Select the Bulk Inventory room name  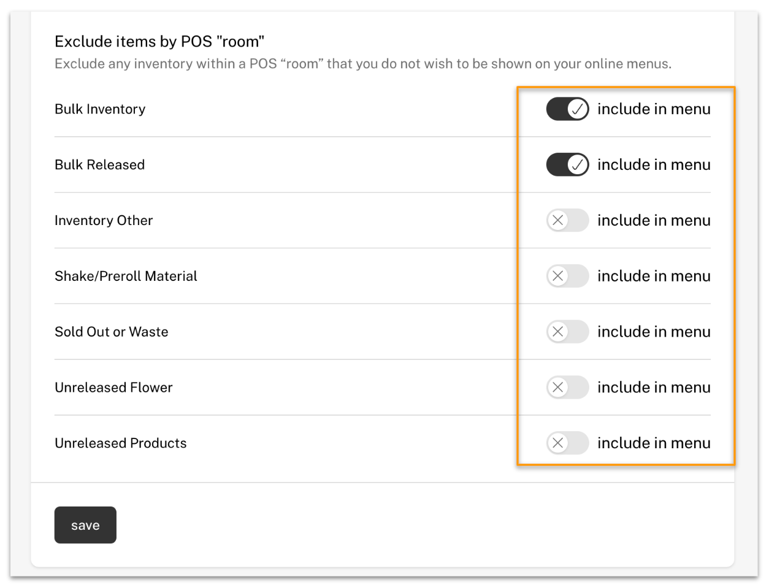click(100, 109)
